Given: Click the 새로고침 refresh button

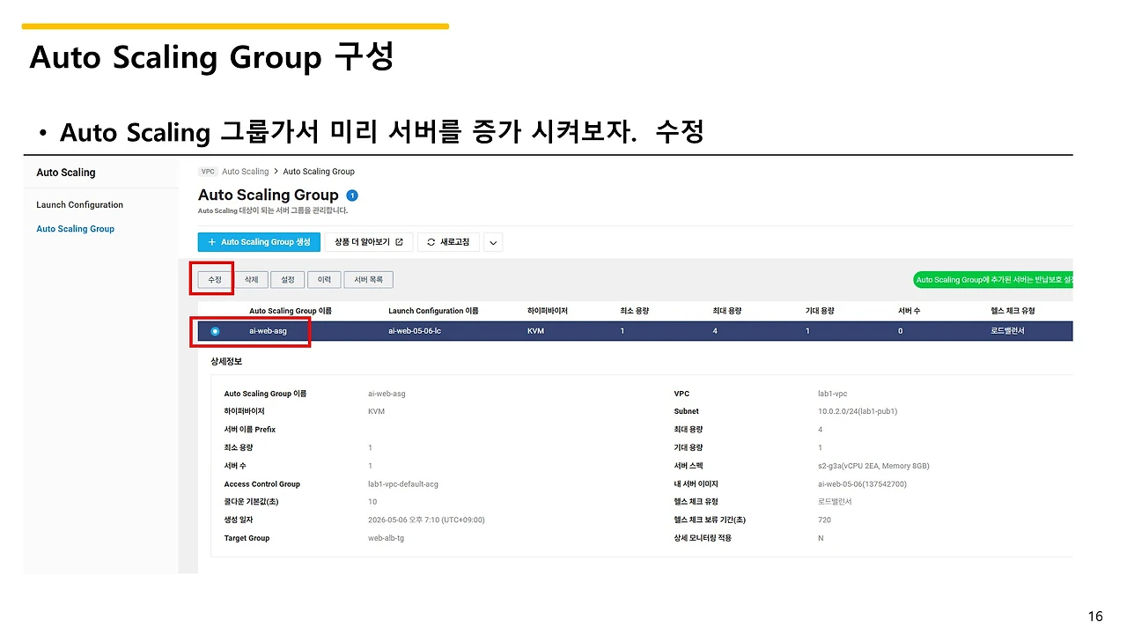Looking at the screenshot, I should click(x=448, y=242).
